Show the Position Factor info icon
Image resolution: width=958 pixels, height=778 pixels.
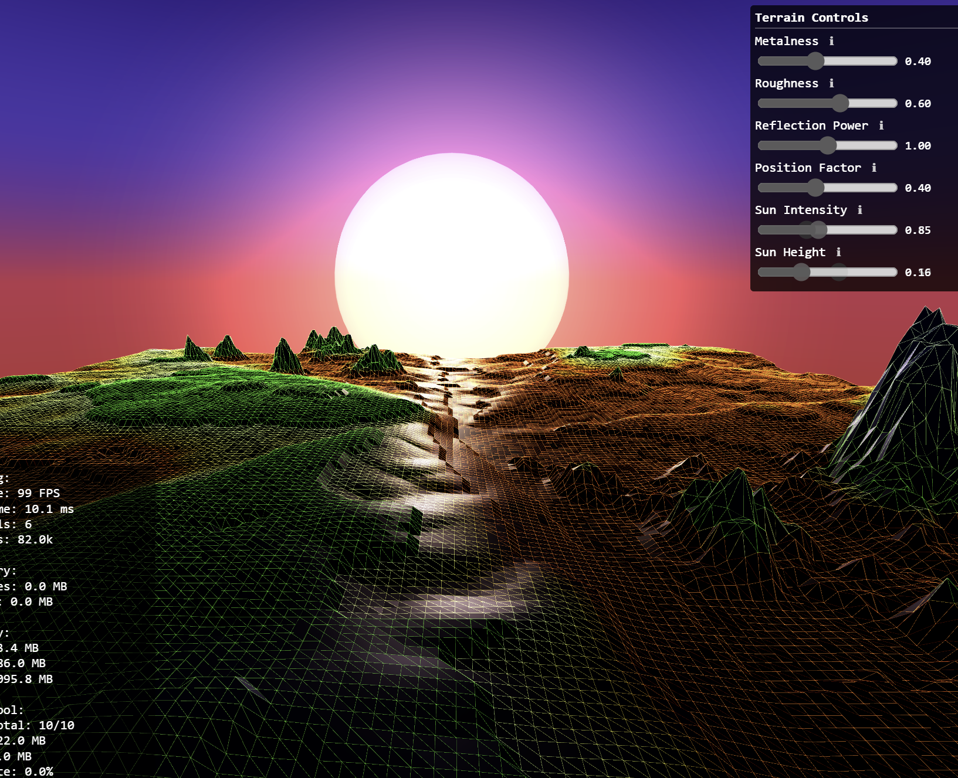pyautogui.click(x=874, y=168)
